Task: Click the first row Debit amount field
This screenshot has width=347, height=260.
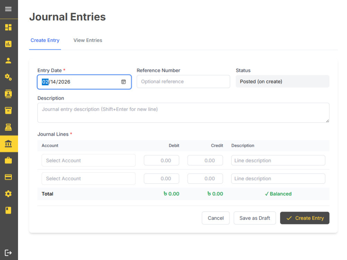Action: [x=162, y=160]
